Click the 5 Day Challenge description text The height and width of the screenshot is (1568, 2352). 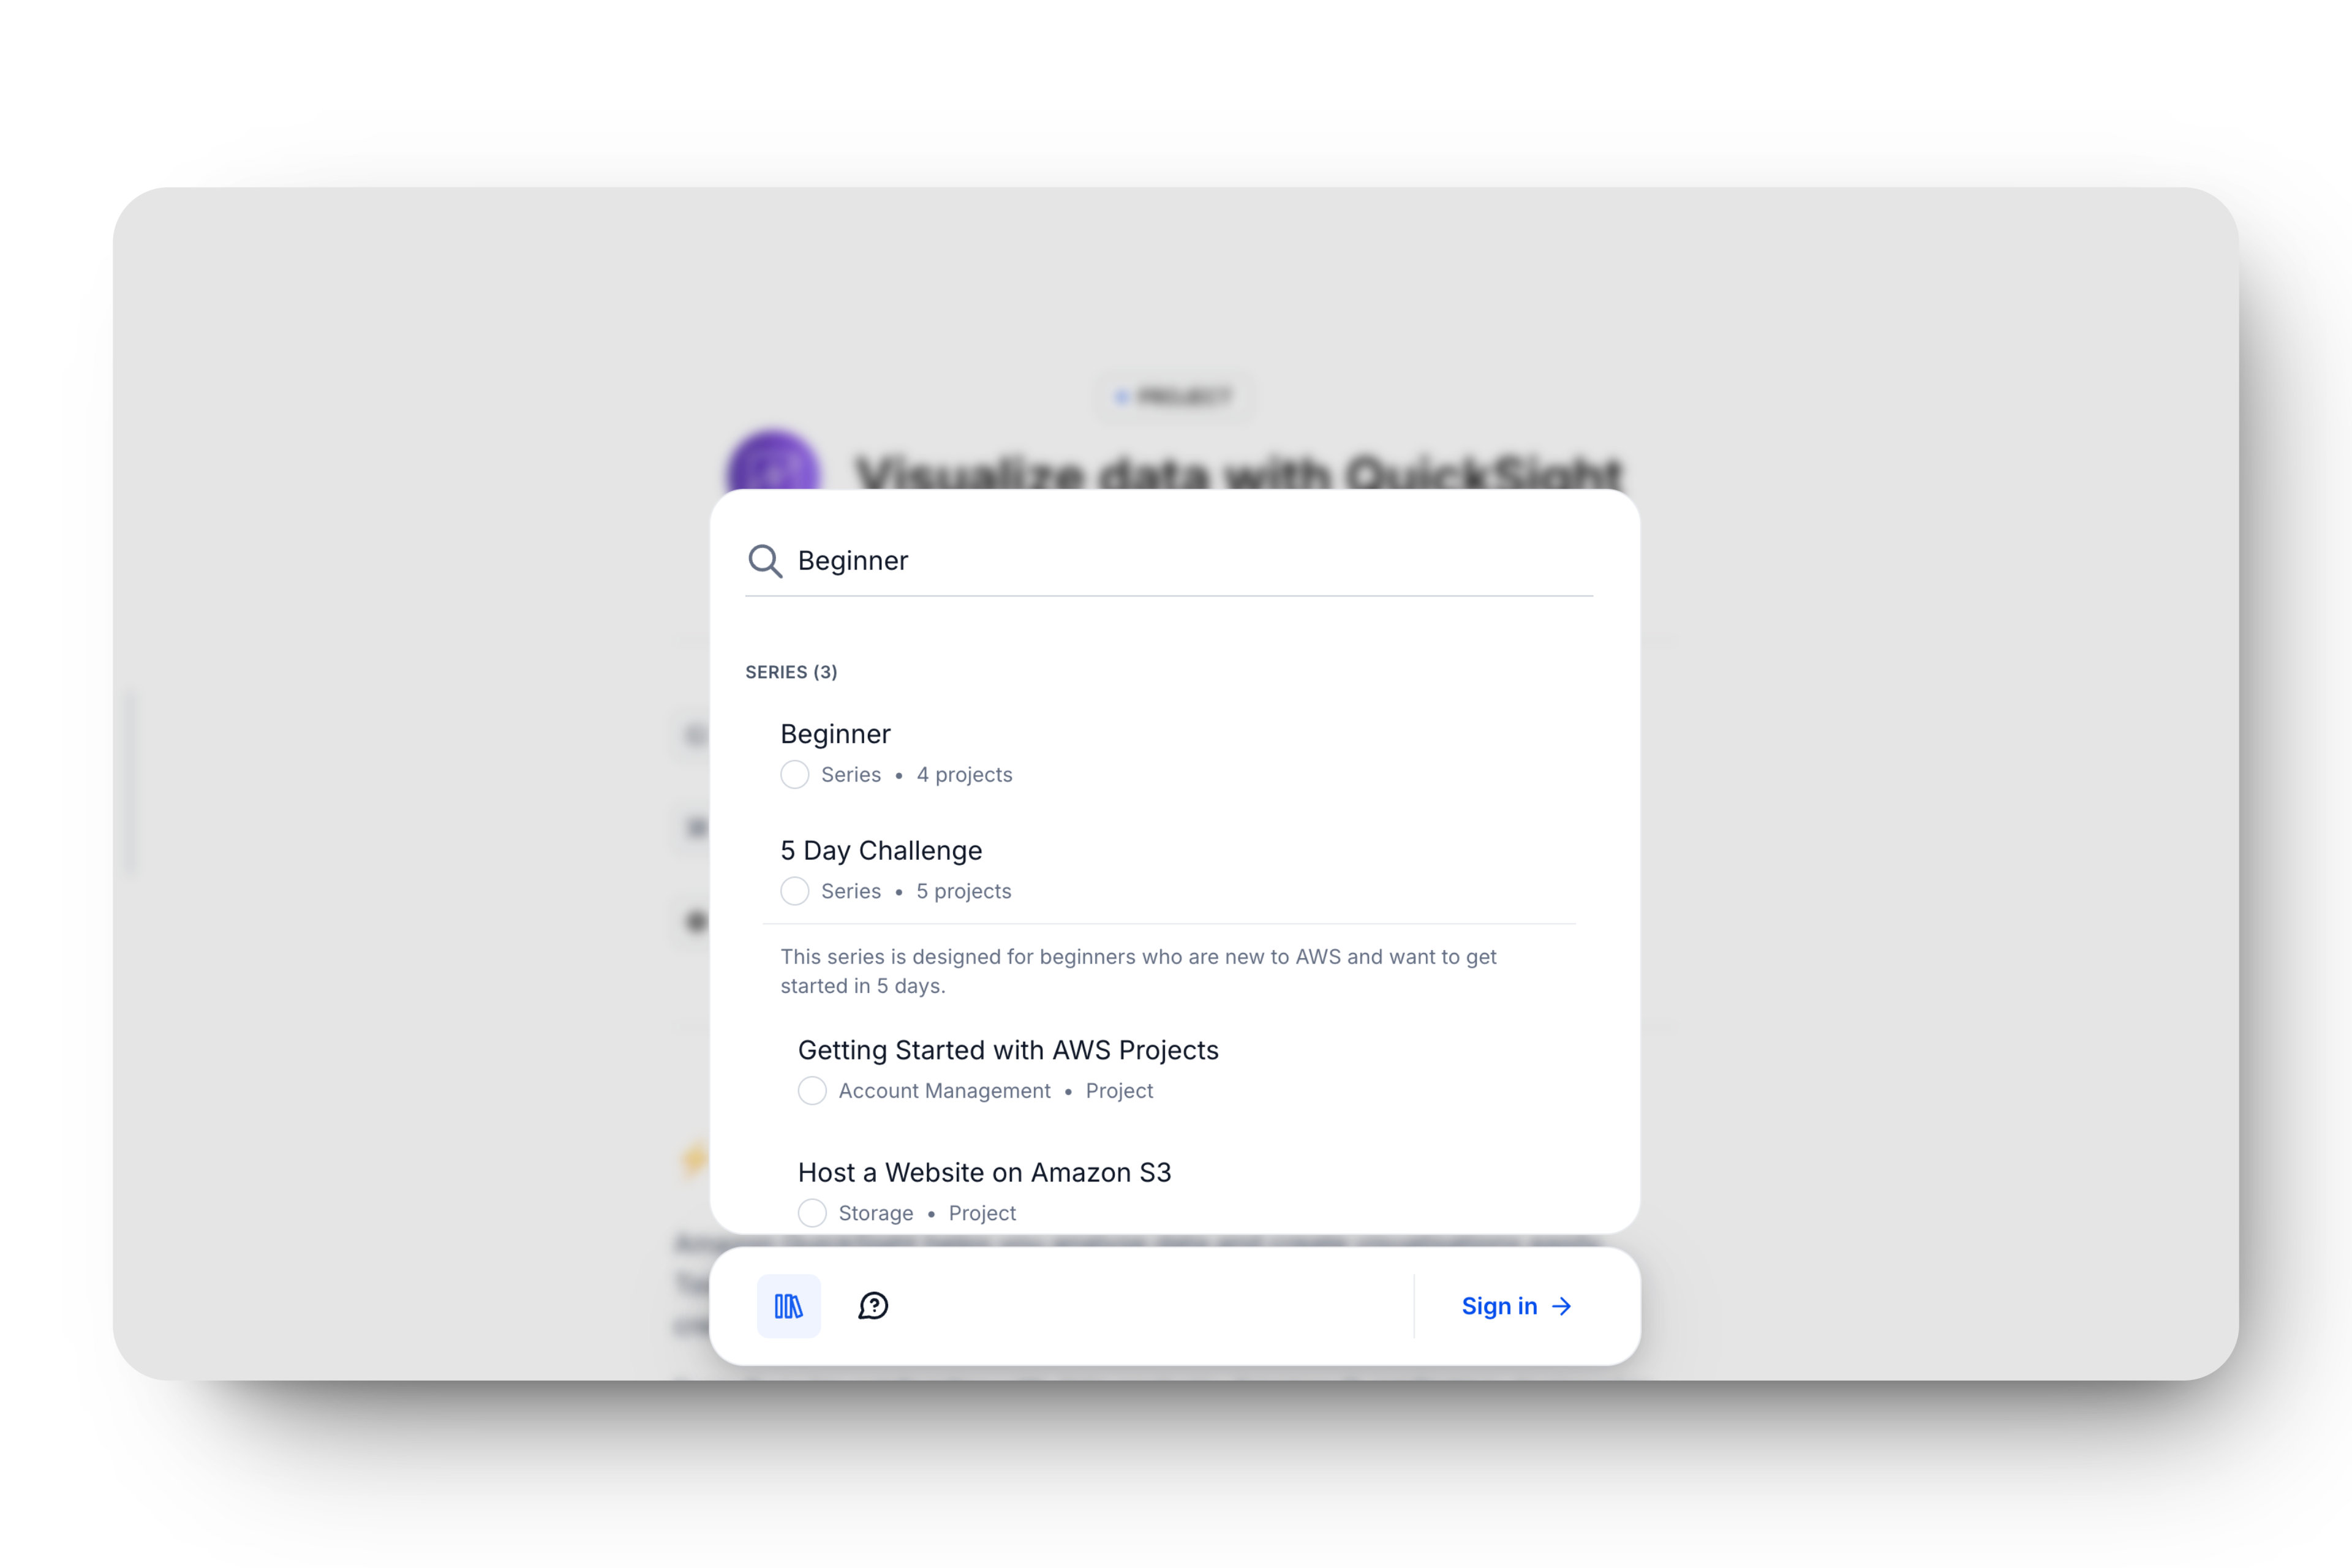pyautogui.click(x=1138, y=971)
